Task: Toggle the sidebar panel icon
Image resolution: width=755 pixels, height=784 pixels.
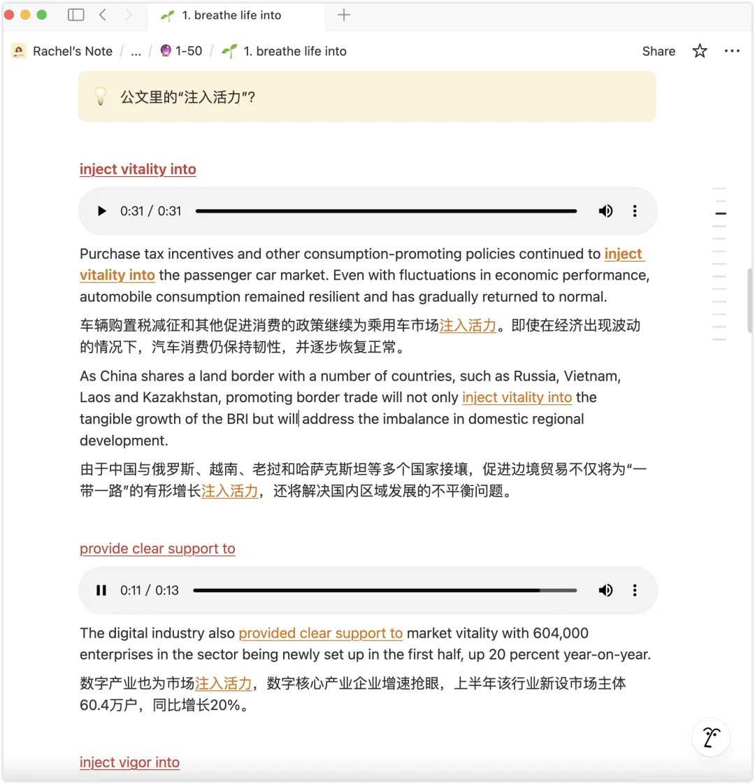Action: [76, 15]
